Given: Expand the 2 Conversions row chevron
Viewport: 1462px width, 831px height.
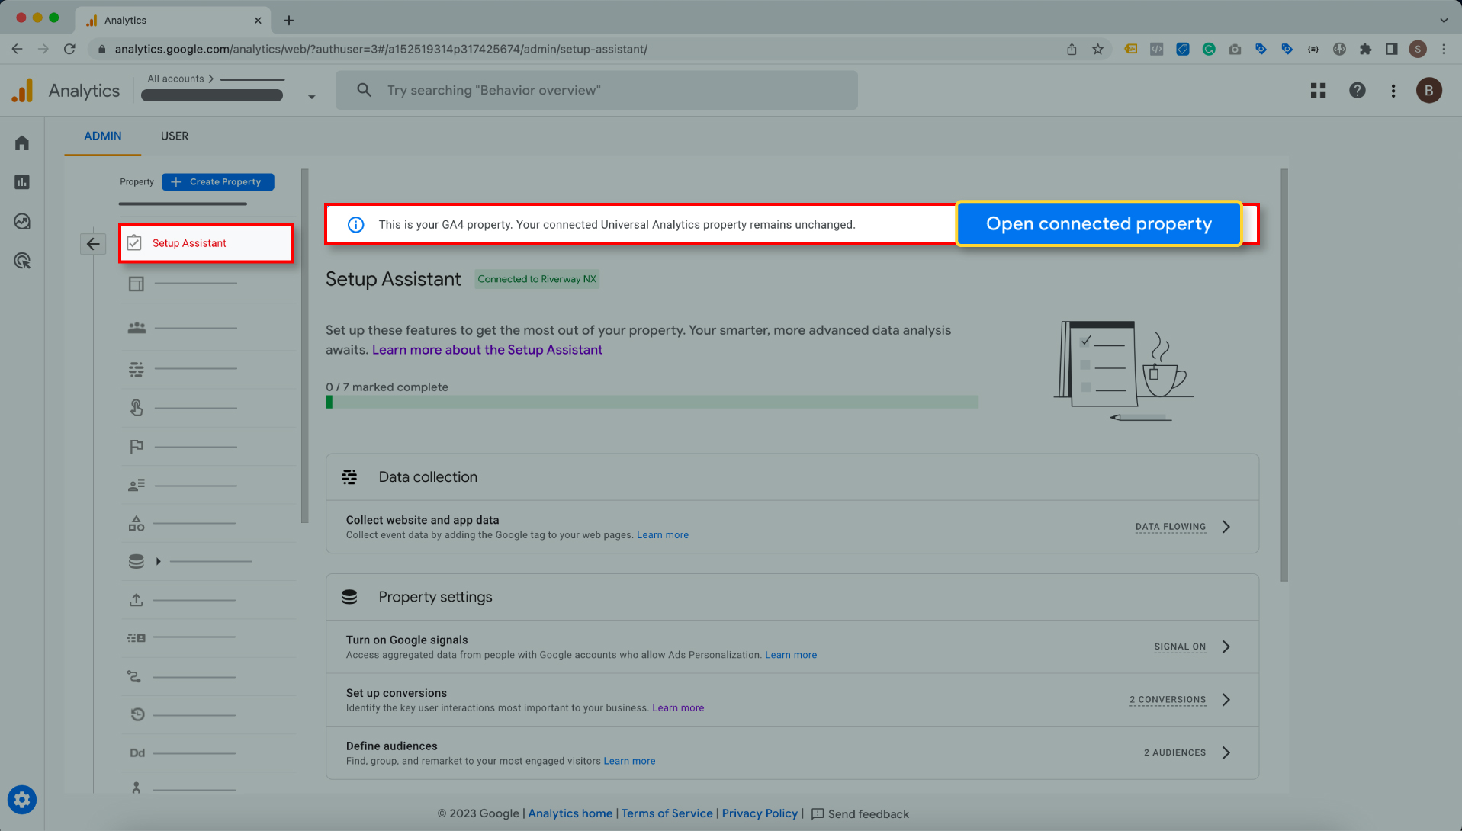Looking at the screenshot, I should (1226, 700).
